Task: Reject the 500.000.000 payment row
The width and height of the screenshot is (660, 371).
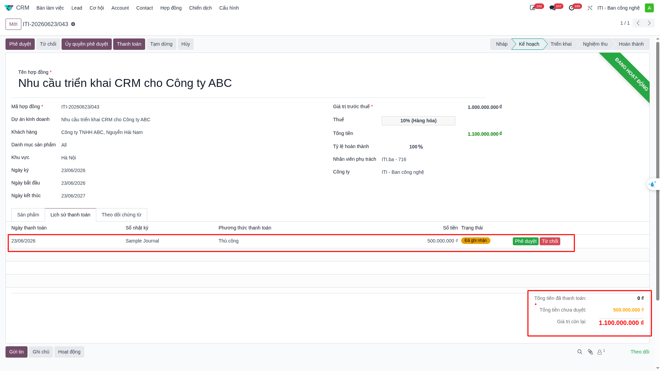Action: pyautogui.click(x=550, y=241)
